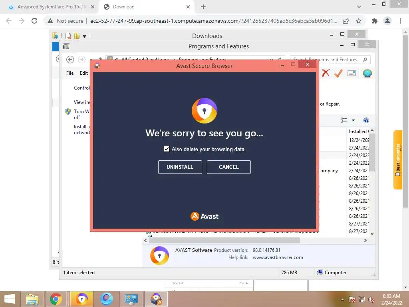Click the Downloads window new folder icon
This screenshot has height=307, width=409.
click(x=77, y=36)
